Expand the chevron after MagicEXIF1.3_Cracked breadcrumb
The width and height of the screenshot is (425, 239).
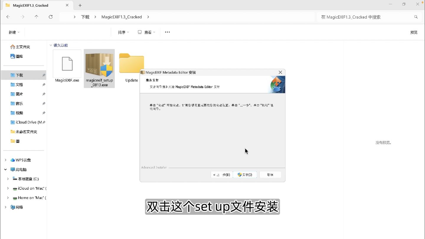click(x=148, y=17)
